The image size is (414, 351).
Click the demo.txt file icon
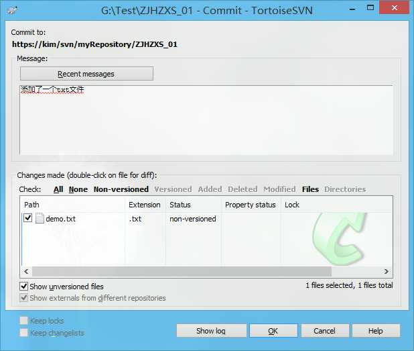tap(40, 219)
